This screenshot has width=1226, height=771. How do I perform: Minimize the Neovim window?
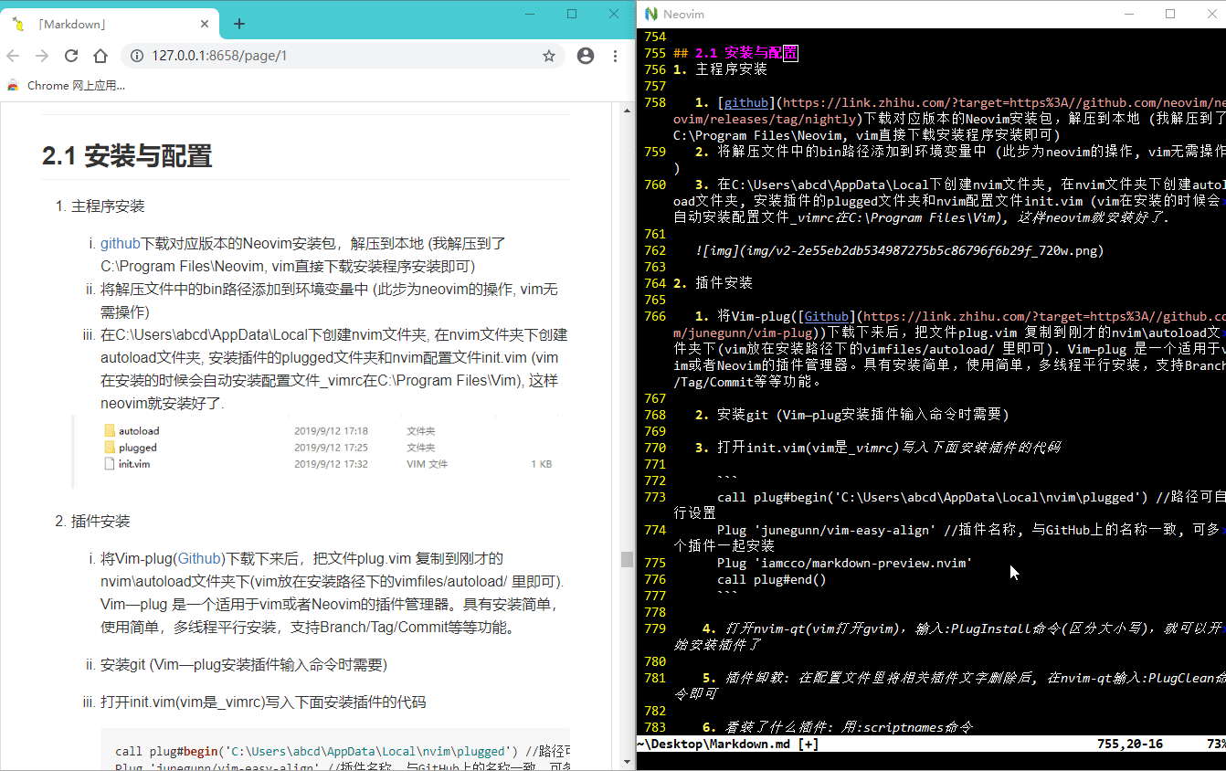(x=1129, y=14)
